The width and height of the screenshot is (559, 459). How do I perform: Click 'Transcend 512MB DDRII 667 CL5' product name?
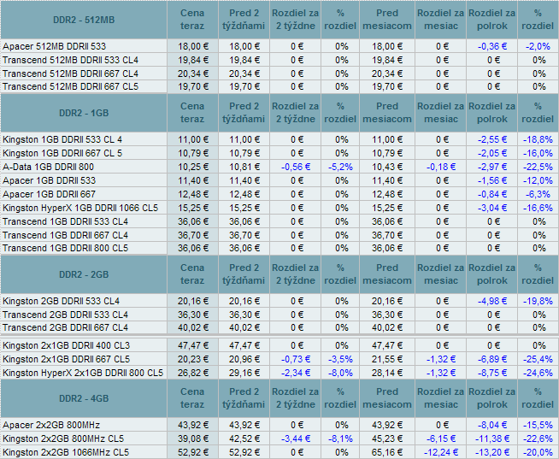(x=70, y=86)
